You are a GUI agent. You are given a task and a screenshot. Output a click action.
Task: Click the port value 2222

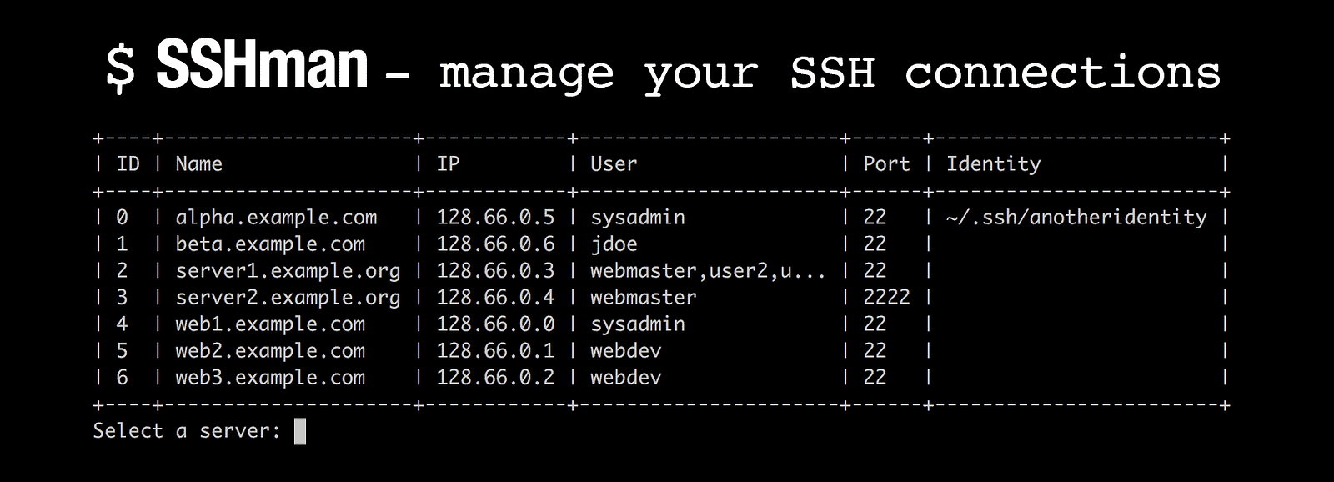886,298
